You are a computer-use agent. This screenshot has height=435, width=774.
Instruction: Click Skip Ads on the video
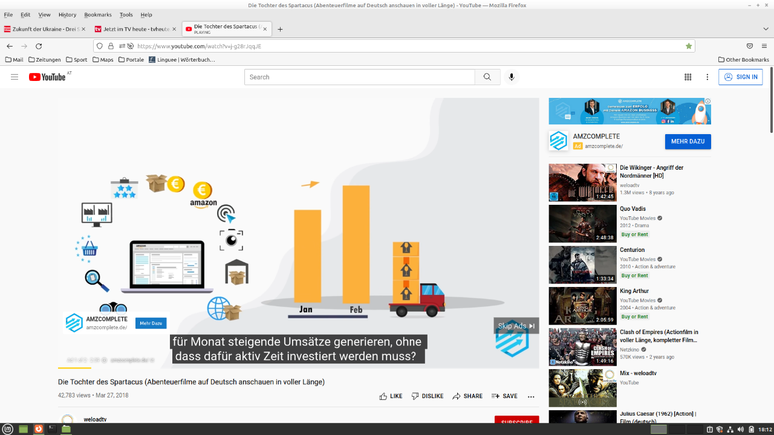click(x=516, y=326)
